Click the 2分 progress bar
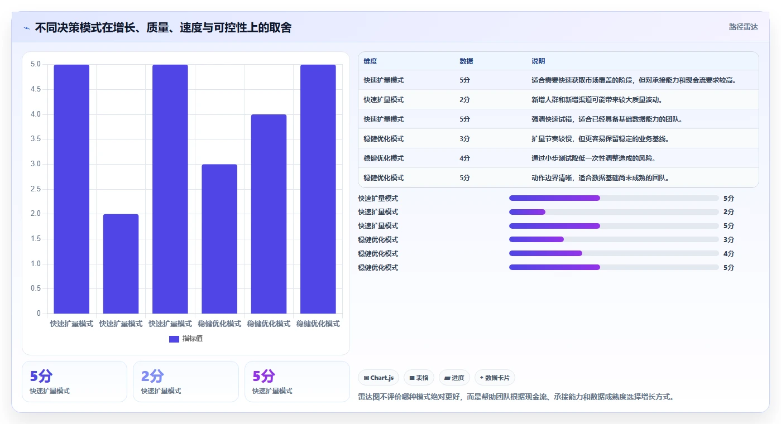 coord(614,212)
